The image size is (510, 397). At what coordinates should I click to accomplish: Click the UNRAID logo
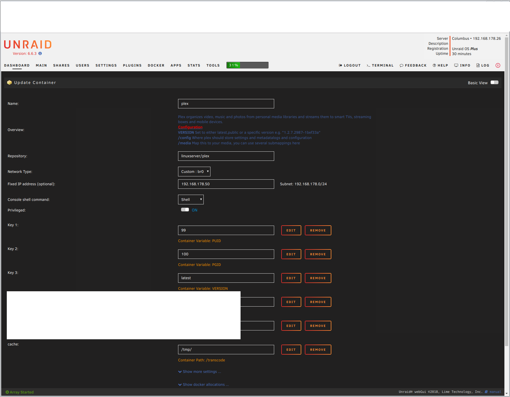tap(28, 45)
